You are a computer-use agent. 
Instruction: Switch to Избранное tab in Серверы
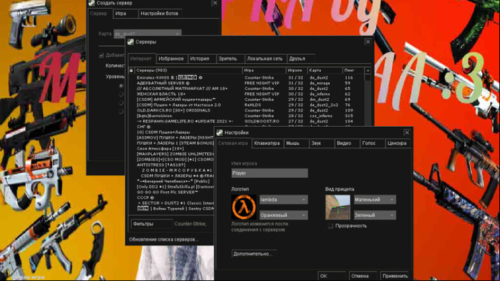coord(171,59)
